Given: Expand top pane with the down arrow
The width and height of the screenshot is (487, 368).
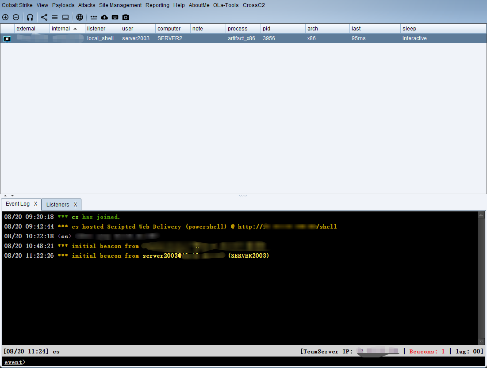Looking at the screenshot, I should 12,196.
